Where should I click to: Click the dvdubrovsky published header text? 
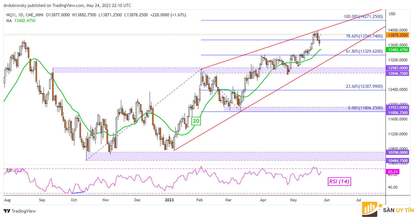click(67, 6)
